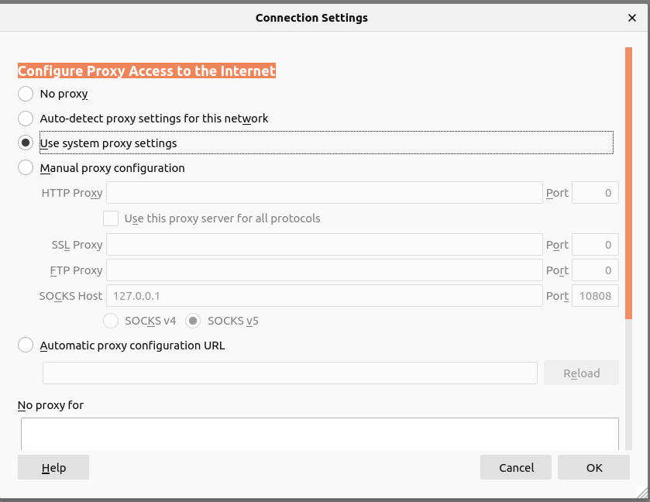
Task: Click the HTTP Proxy text field
Action: click(324, 193)
